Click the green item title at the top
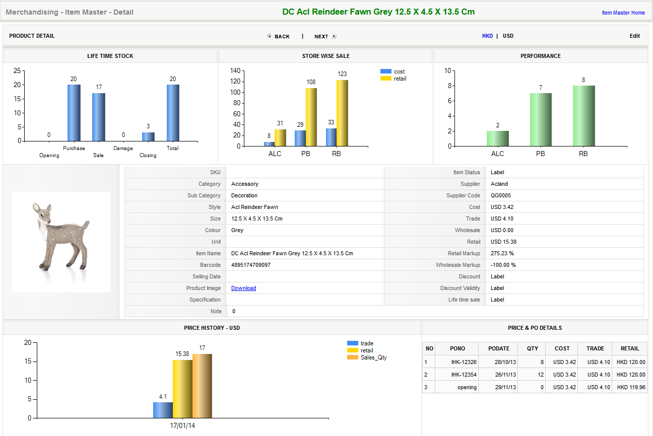 [378, 12]
